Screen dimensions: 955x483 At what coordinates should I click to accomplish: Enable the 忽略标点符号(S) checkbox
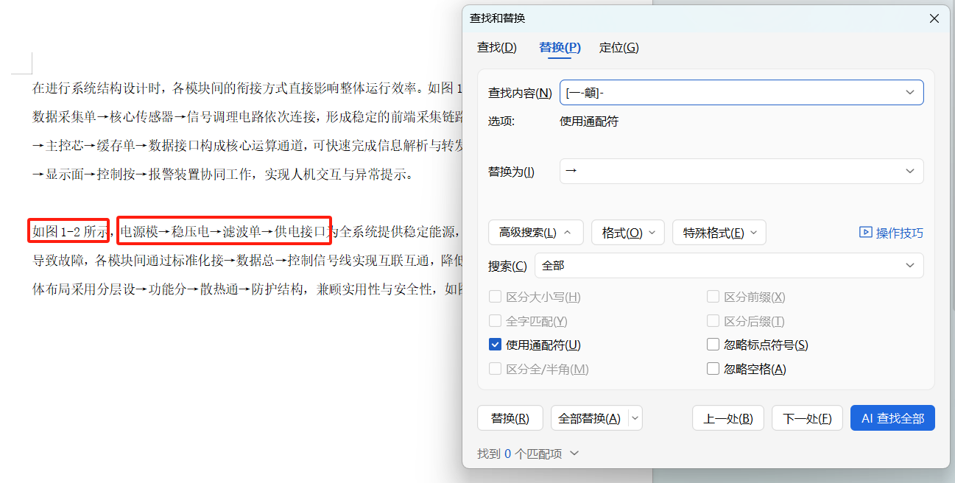(x=713, y=344)
